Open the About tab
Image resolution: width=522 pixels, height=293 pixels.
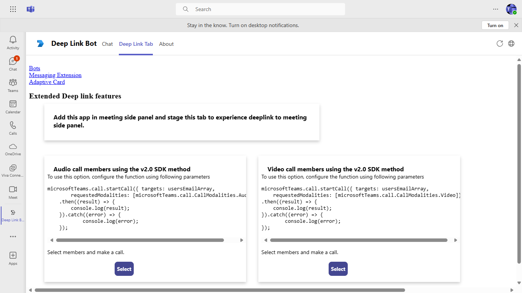pos(167,44)
